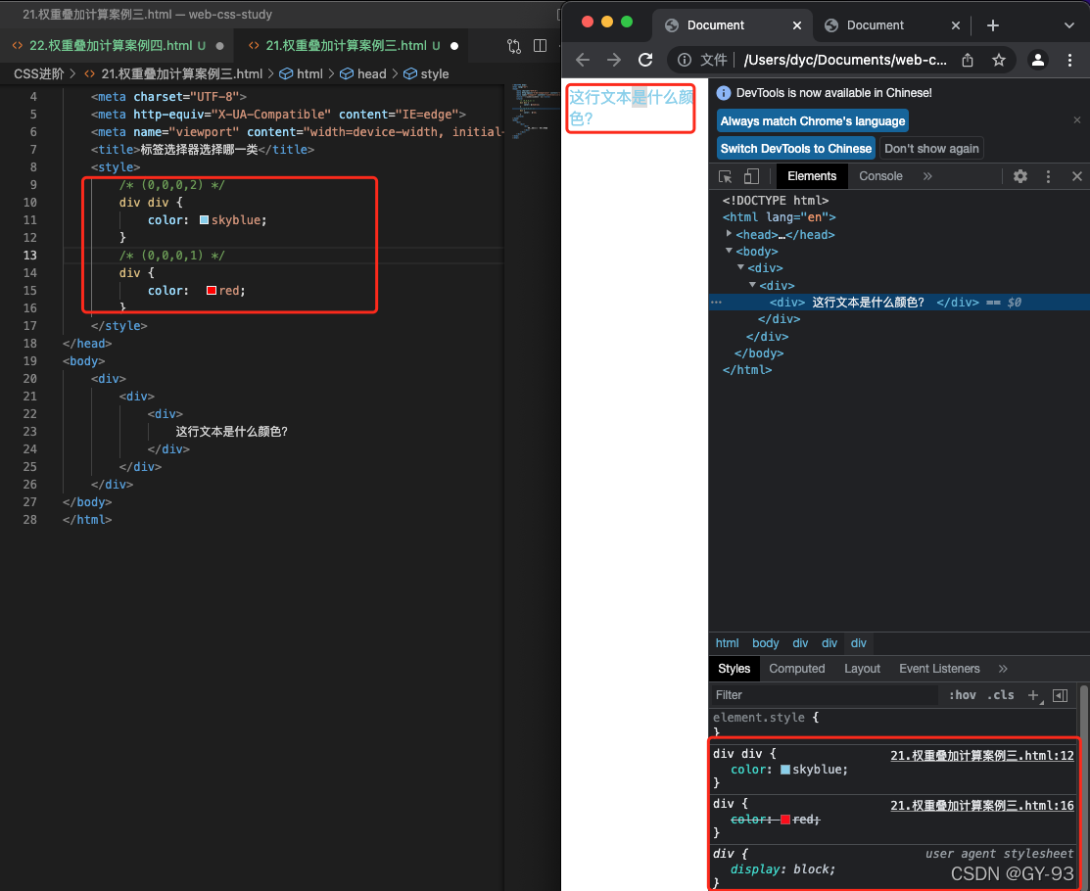1090x891 pixels.
Task: Close the first Document tab
Action: (797, 25)
